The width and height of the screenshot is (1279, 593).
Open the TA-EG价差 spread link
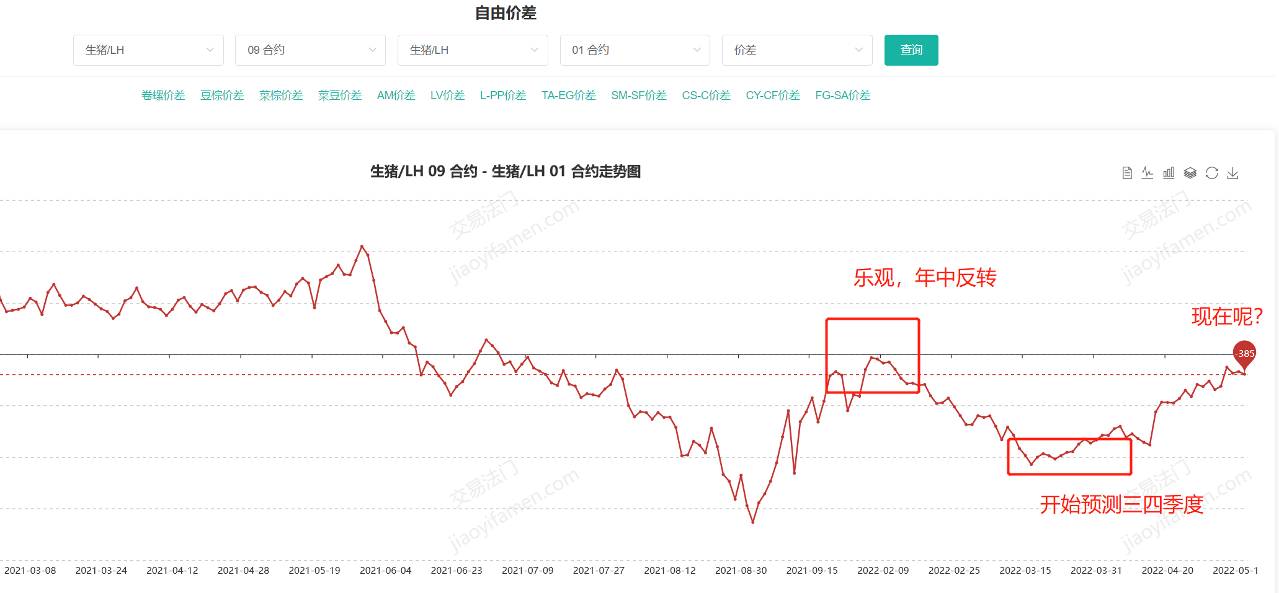click(x=568, y=95)
